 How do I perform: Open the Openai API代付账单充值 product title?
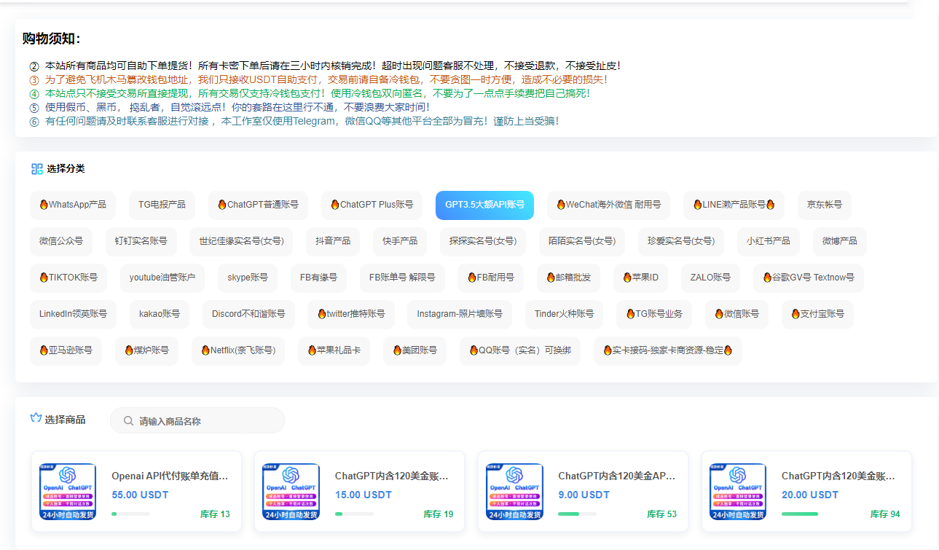[170, 476]
